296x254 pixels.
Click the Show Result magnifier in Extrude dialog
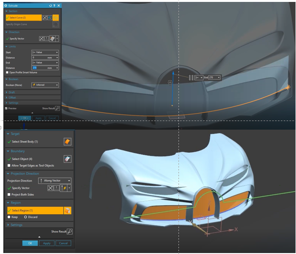(58, 109)
